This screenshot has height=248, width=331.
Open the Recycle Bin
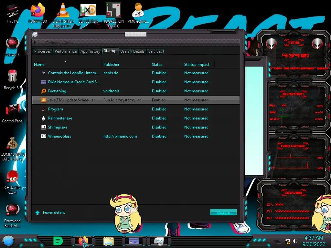click(13, 80)
